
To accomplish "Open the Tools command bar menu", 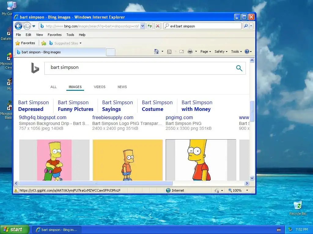I will (x=237, y=51).
